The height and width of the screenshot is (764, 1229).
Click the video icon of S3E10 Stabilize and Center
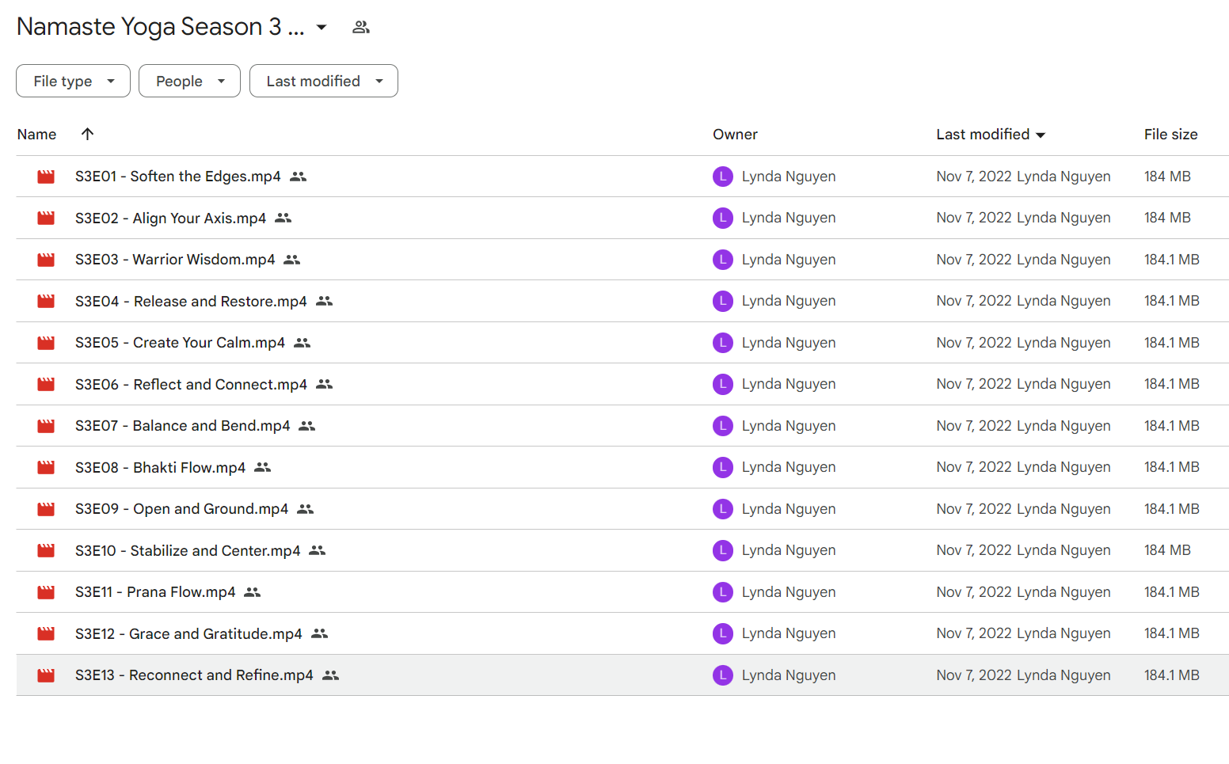46,550
